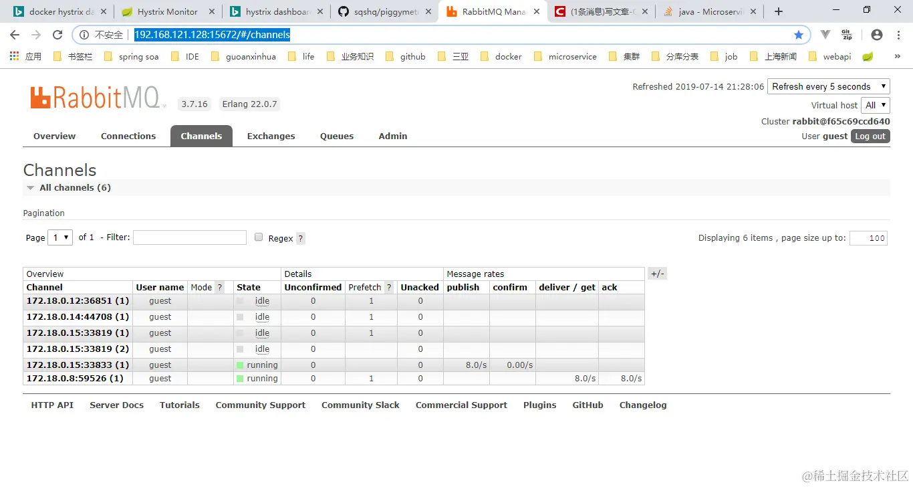Screen dimensions: 913x487
Task: Open the Tutorials link
Action: [x=180, y=405]
